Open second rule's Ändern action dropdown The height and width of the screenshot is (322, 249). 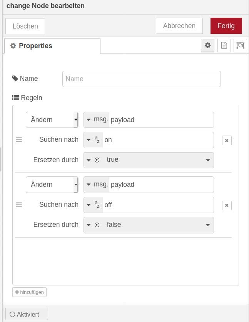[52, 184]
